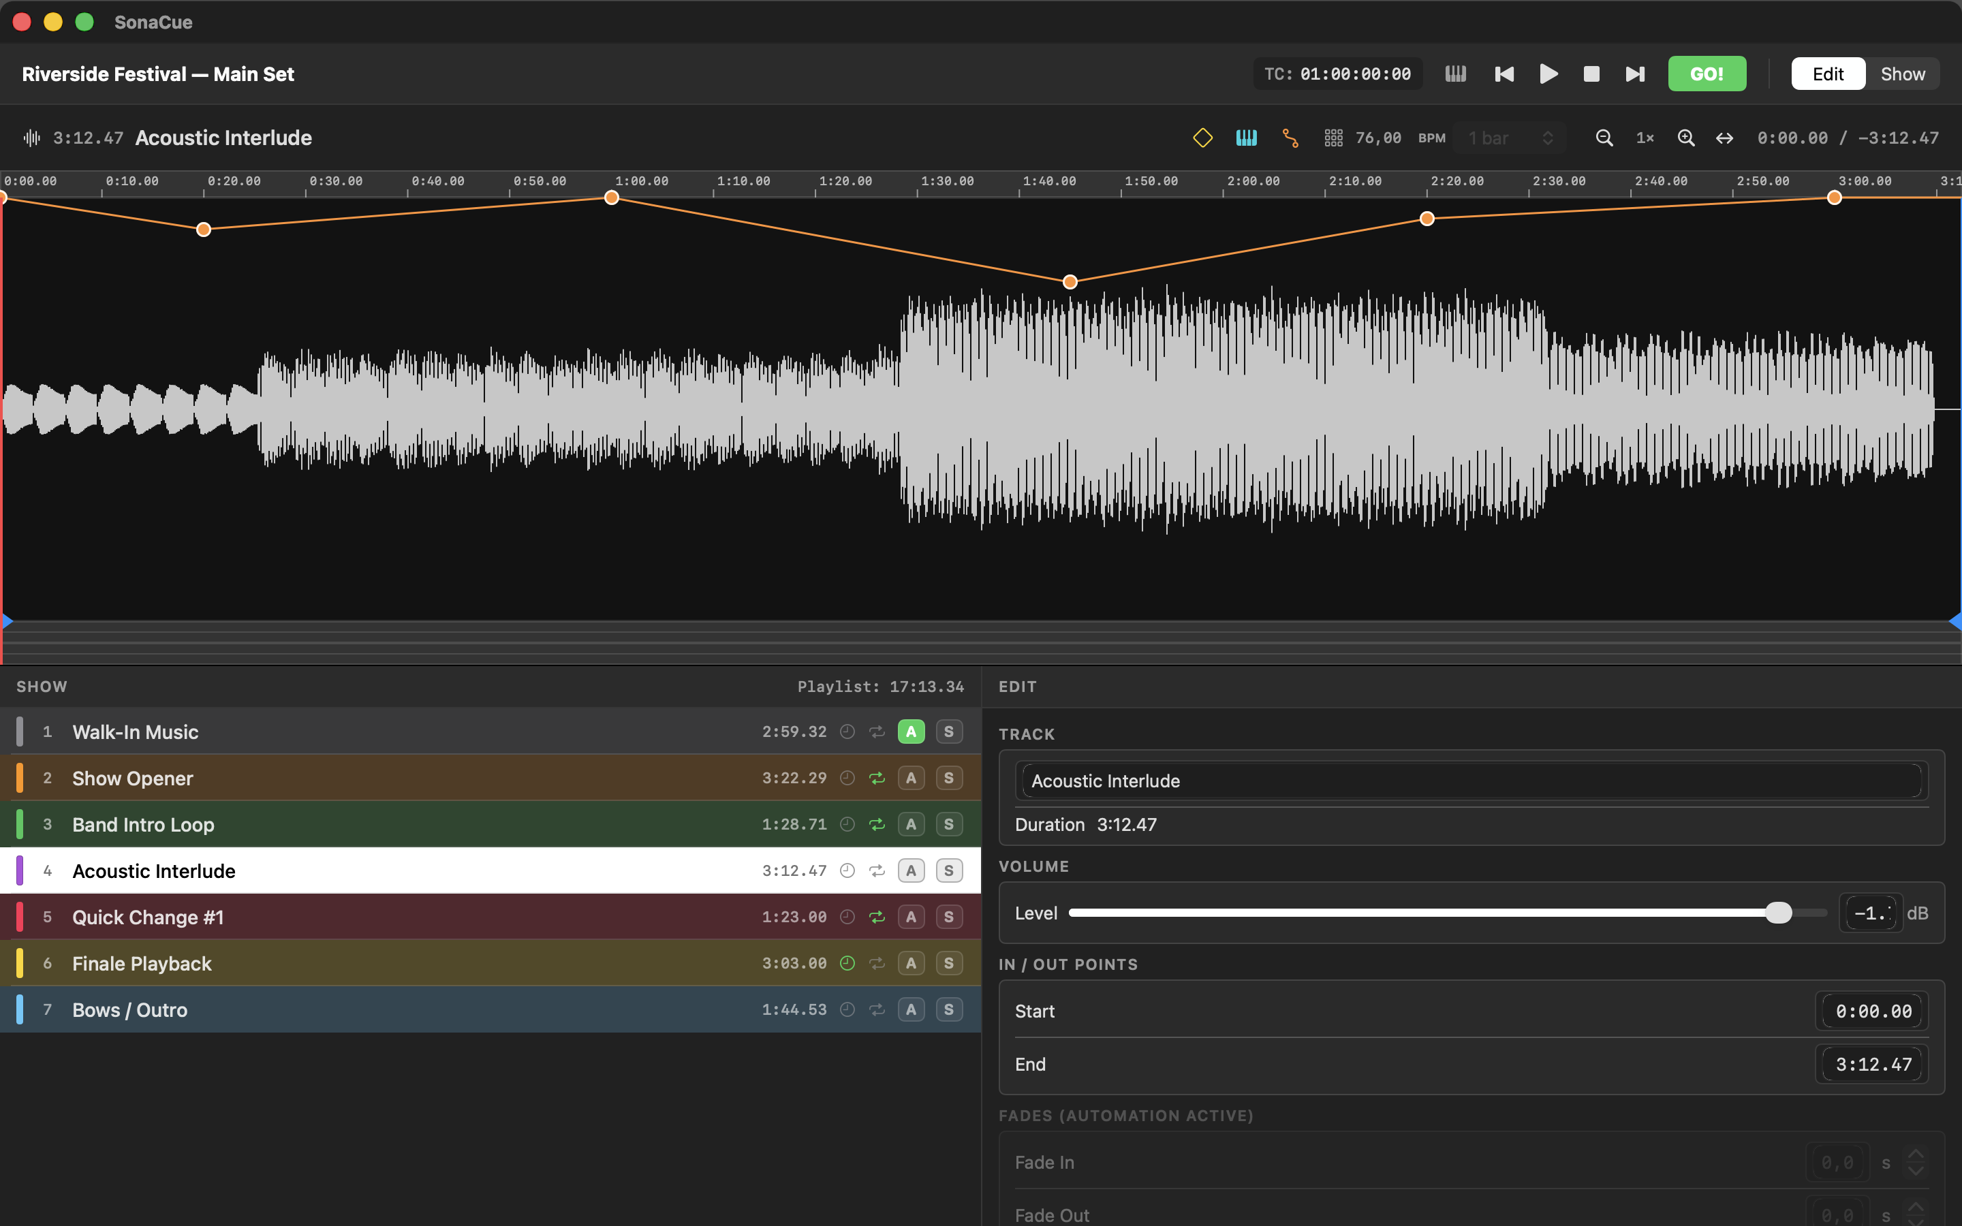Screen dimensions: 1962x1226
Task: Adjust the volume Level slider
Action: (x=1447, y=913)
